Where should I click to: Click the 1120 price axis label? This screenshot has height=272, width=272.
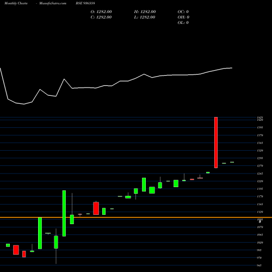click(260, 212)
